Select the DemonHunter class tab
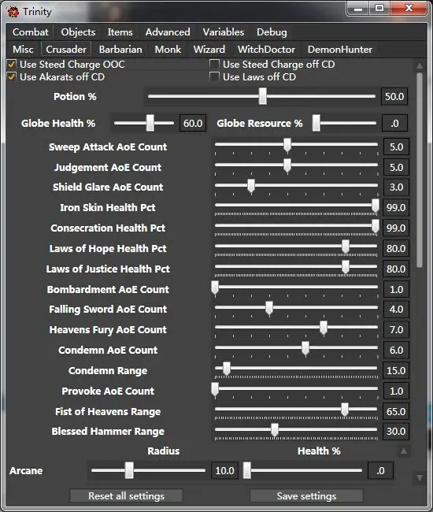433x512 pixels. pyautogui.click(x=339, y=50)
